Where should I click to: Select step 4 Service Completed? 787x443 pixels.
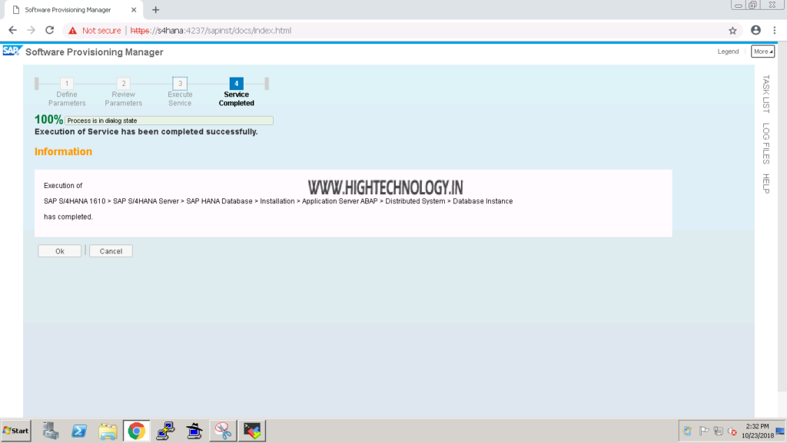(237, 92)
